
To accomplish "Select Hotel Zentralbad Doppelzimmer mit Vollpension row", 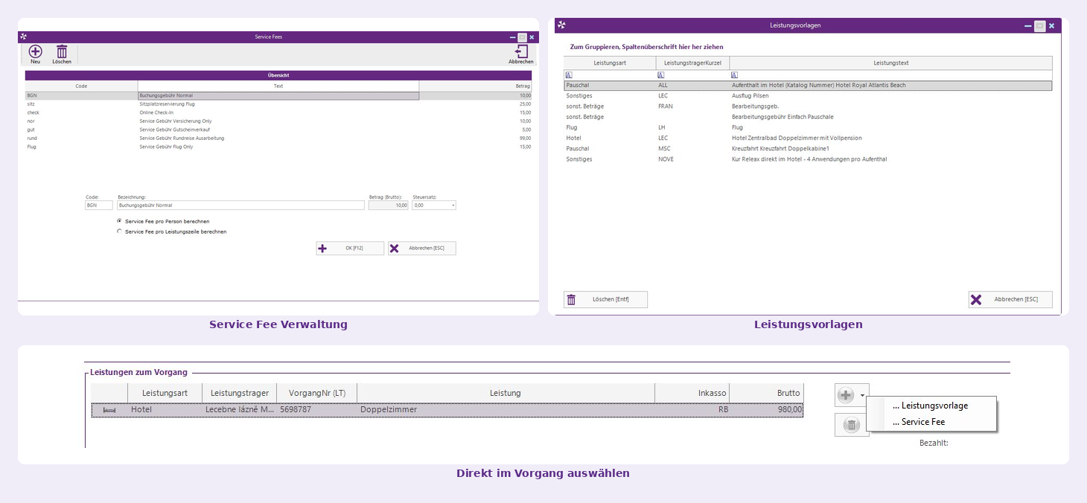I will pyautogui.click(x=808, y=138).
